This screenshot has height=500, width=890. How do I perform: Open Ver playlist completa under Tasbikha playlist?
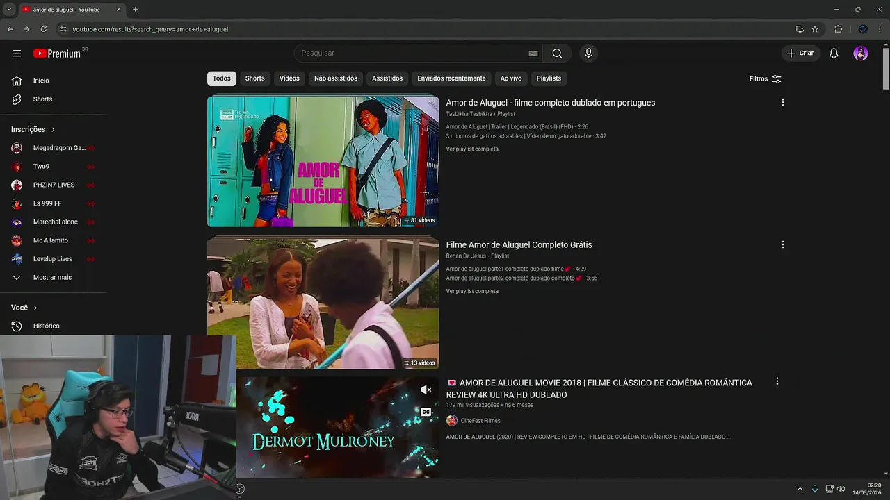coord(472,149)
